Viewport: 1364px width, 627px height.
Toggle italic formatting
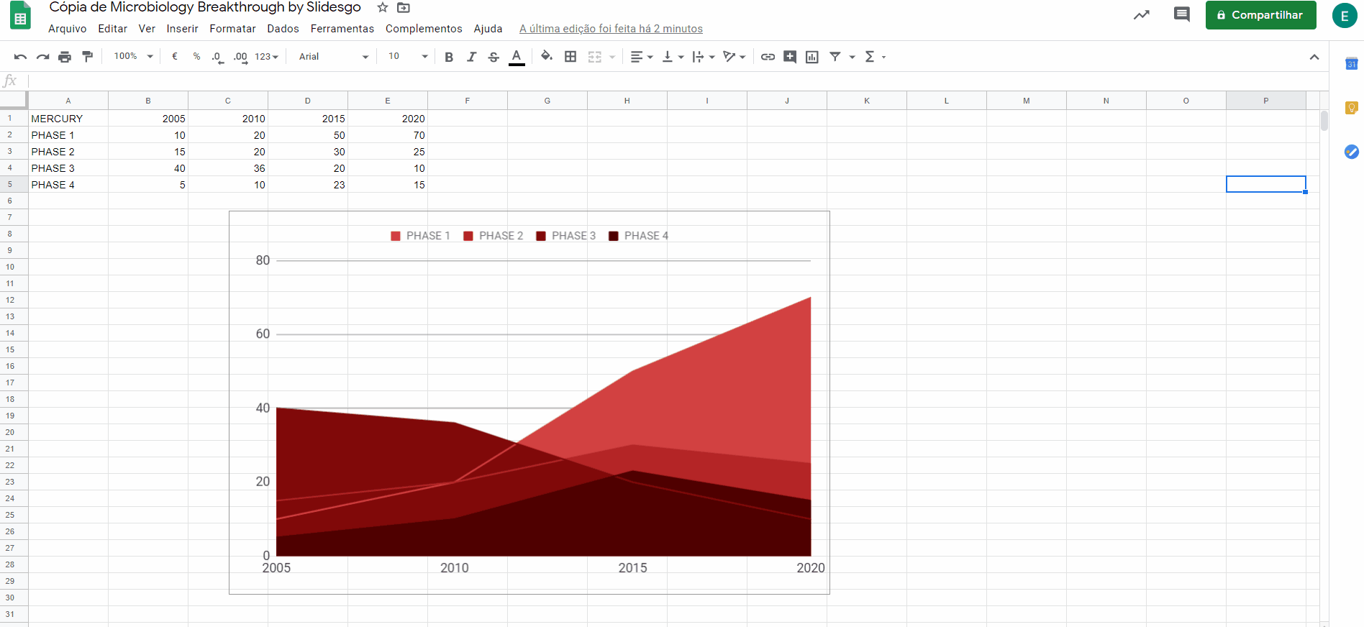[471, 57]
